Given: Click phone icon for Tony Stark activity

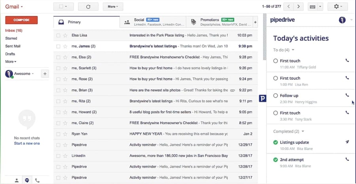Looking at the screenshot, I should 347,113.
